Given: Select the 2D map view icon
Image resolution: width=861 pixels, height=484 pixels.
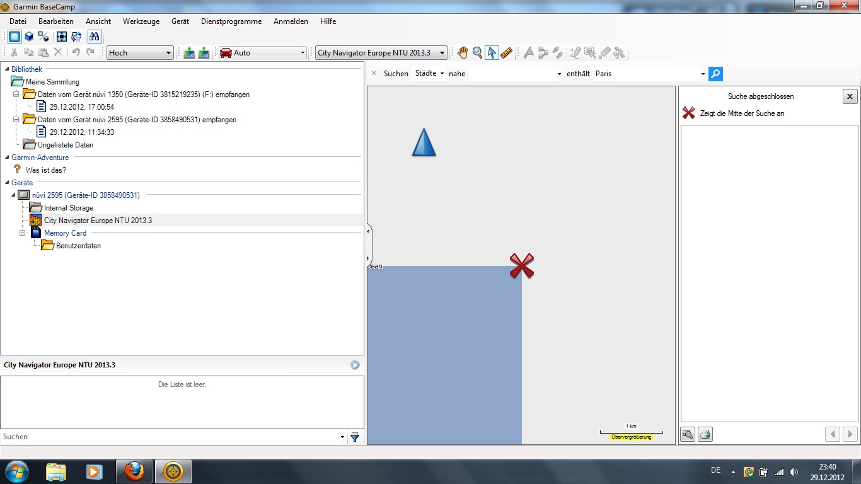Looking at the screenshot, I should [x=14, y=37].
